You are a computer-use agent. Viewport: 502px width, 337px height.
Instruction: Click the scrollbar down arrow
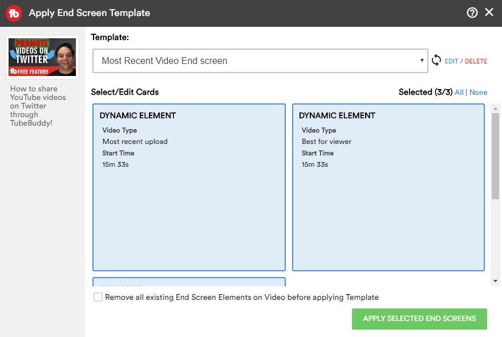[495, 281]
